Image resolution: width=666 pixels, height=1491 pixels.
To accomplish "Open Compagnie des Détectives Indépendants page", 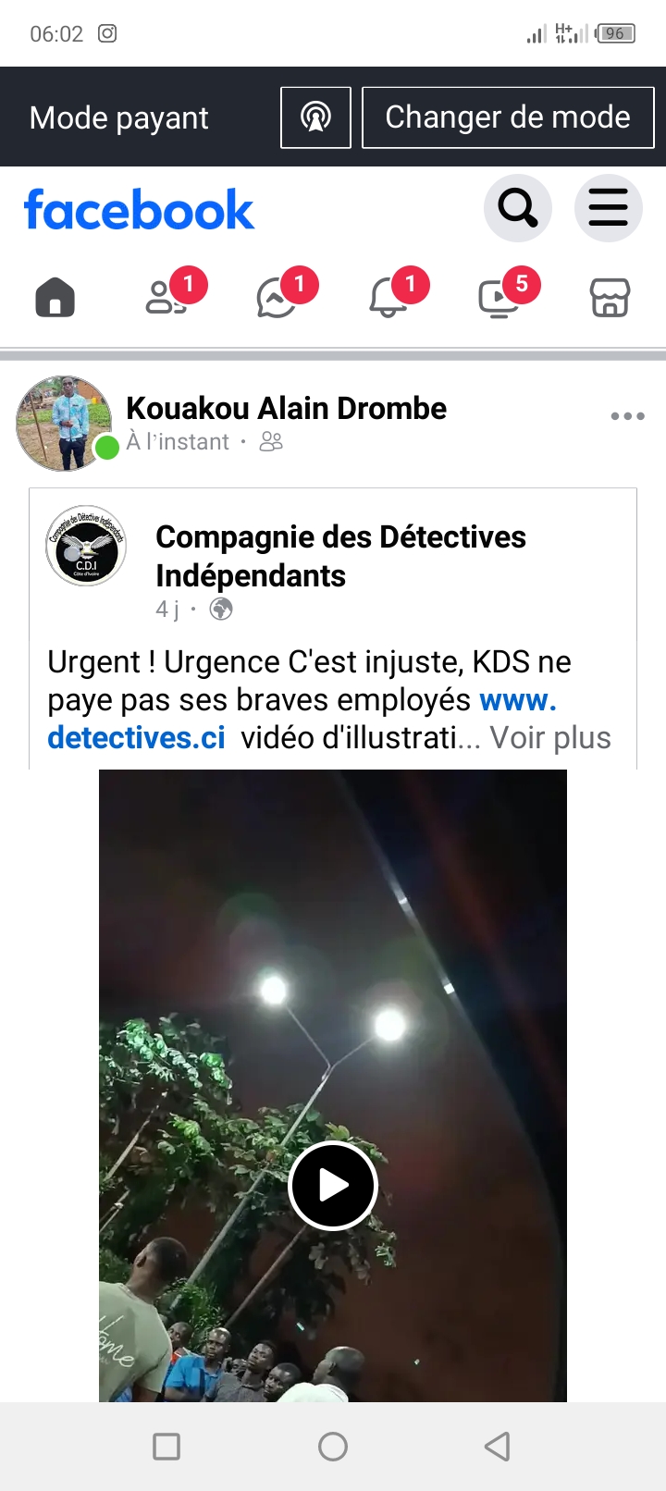I will [x=340, y=556].
